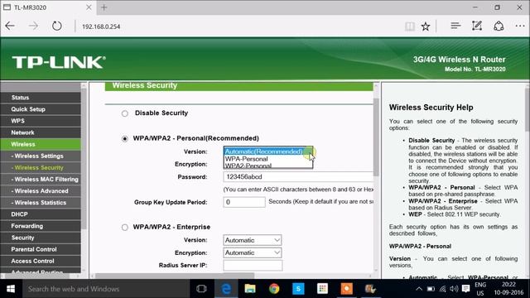Close the TL-MR3020 tab
The image size is (530, 298).
89,7
